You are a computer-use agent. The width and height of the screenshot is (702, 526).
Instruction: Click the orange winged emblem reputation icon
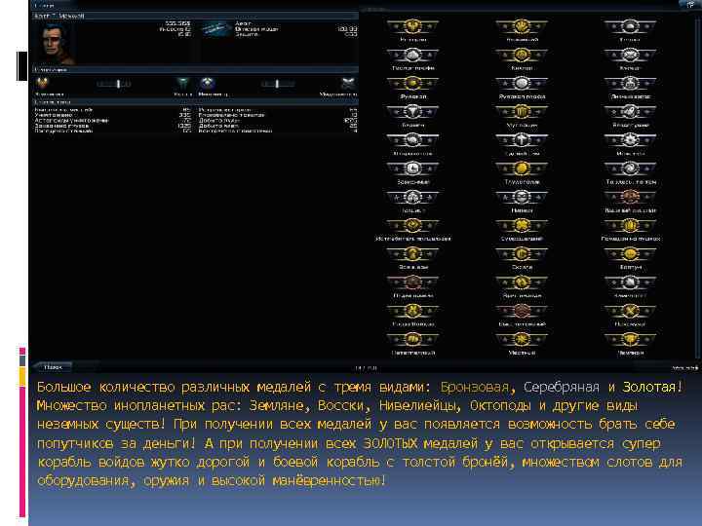(43, 84)
